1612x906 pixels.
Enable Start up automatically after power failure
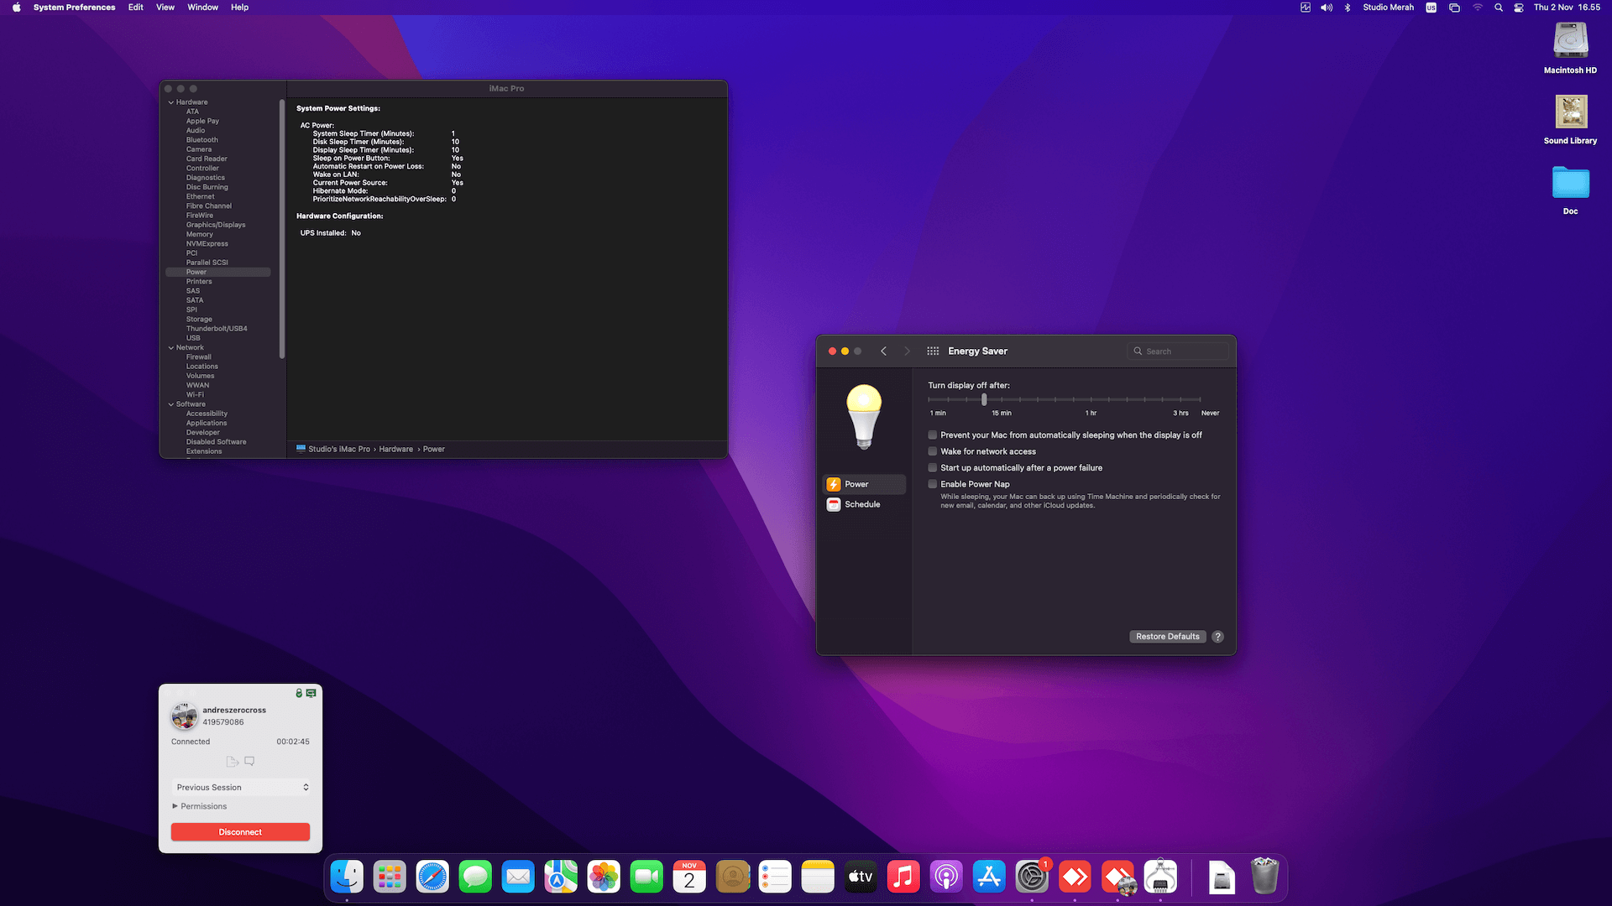(932, 468)
